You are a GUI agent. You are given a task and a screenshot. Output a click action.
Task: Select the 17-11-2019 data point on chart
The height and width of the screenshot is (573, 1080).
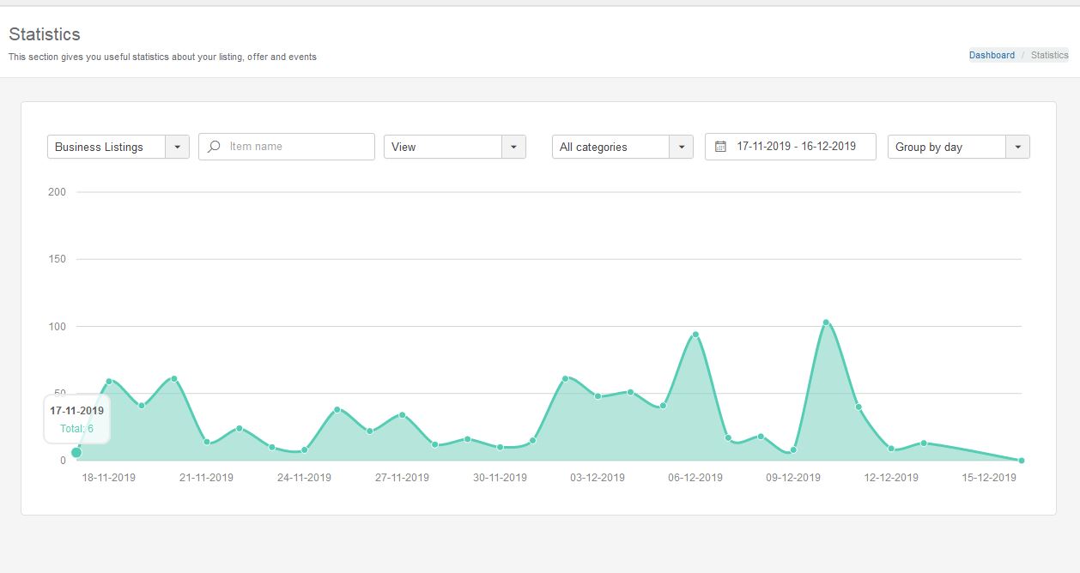pos(76,452)
